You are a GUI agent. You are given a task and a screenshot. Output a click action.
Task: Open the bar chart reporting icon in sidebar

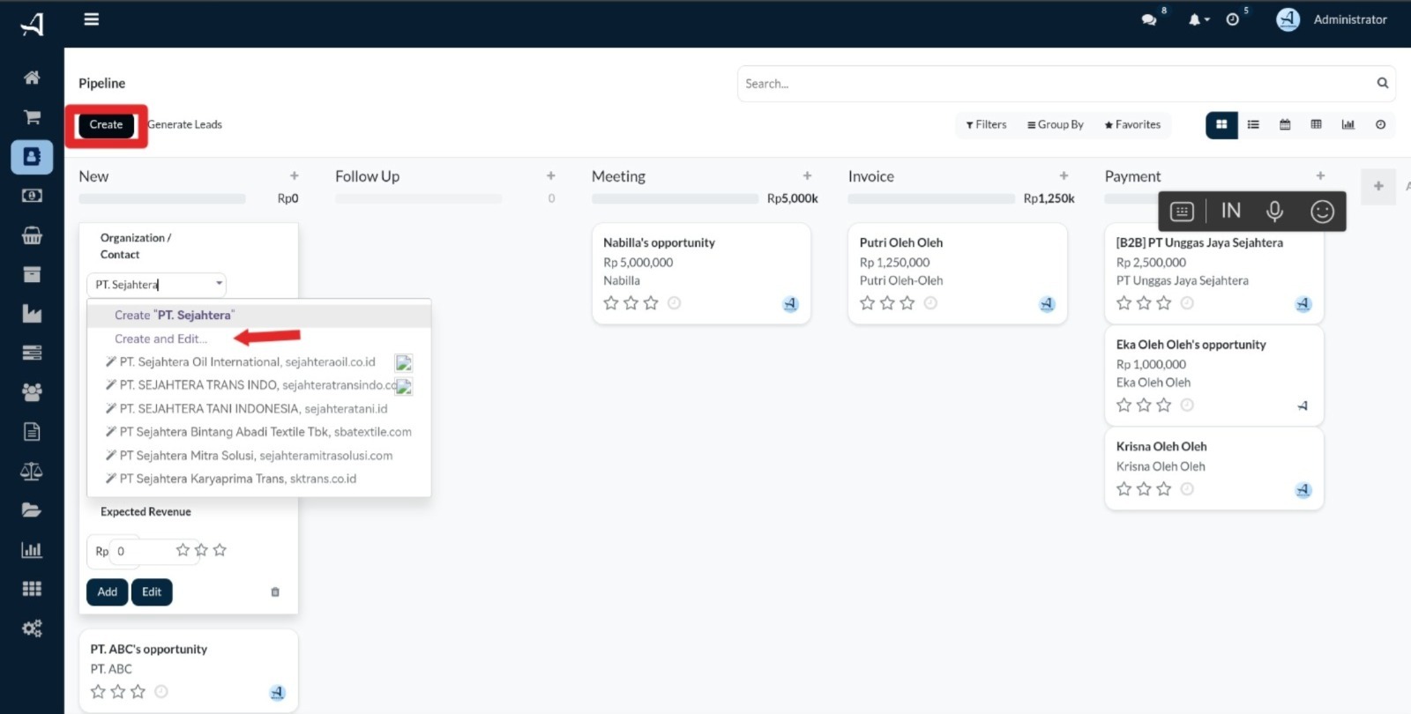click(x=32, y=549)
